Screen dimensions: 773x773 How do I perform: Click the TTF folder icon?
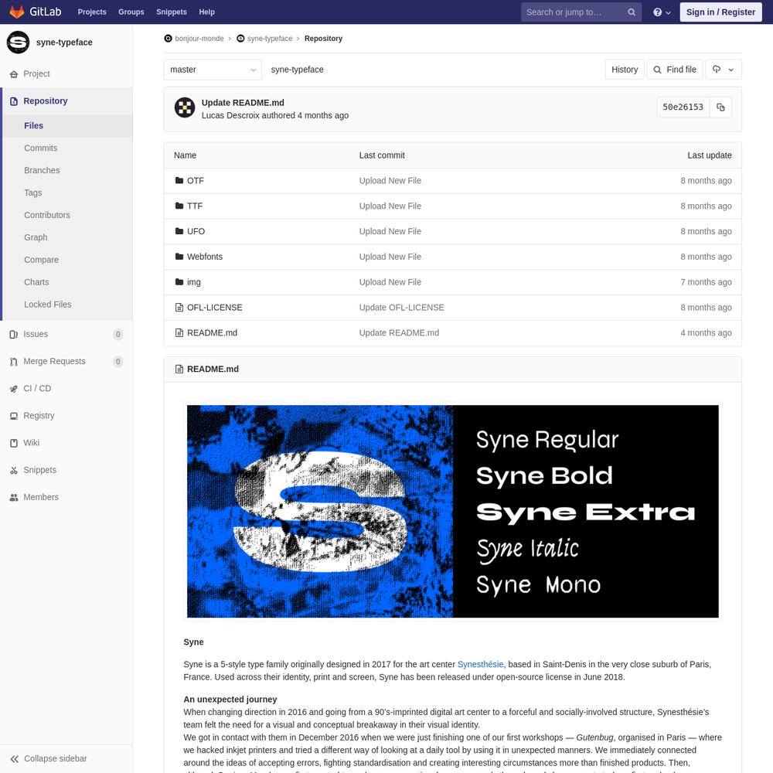[179, 206]
